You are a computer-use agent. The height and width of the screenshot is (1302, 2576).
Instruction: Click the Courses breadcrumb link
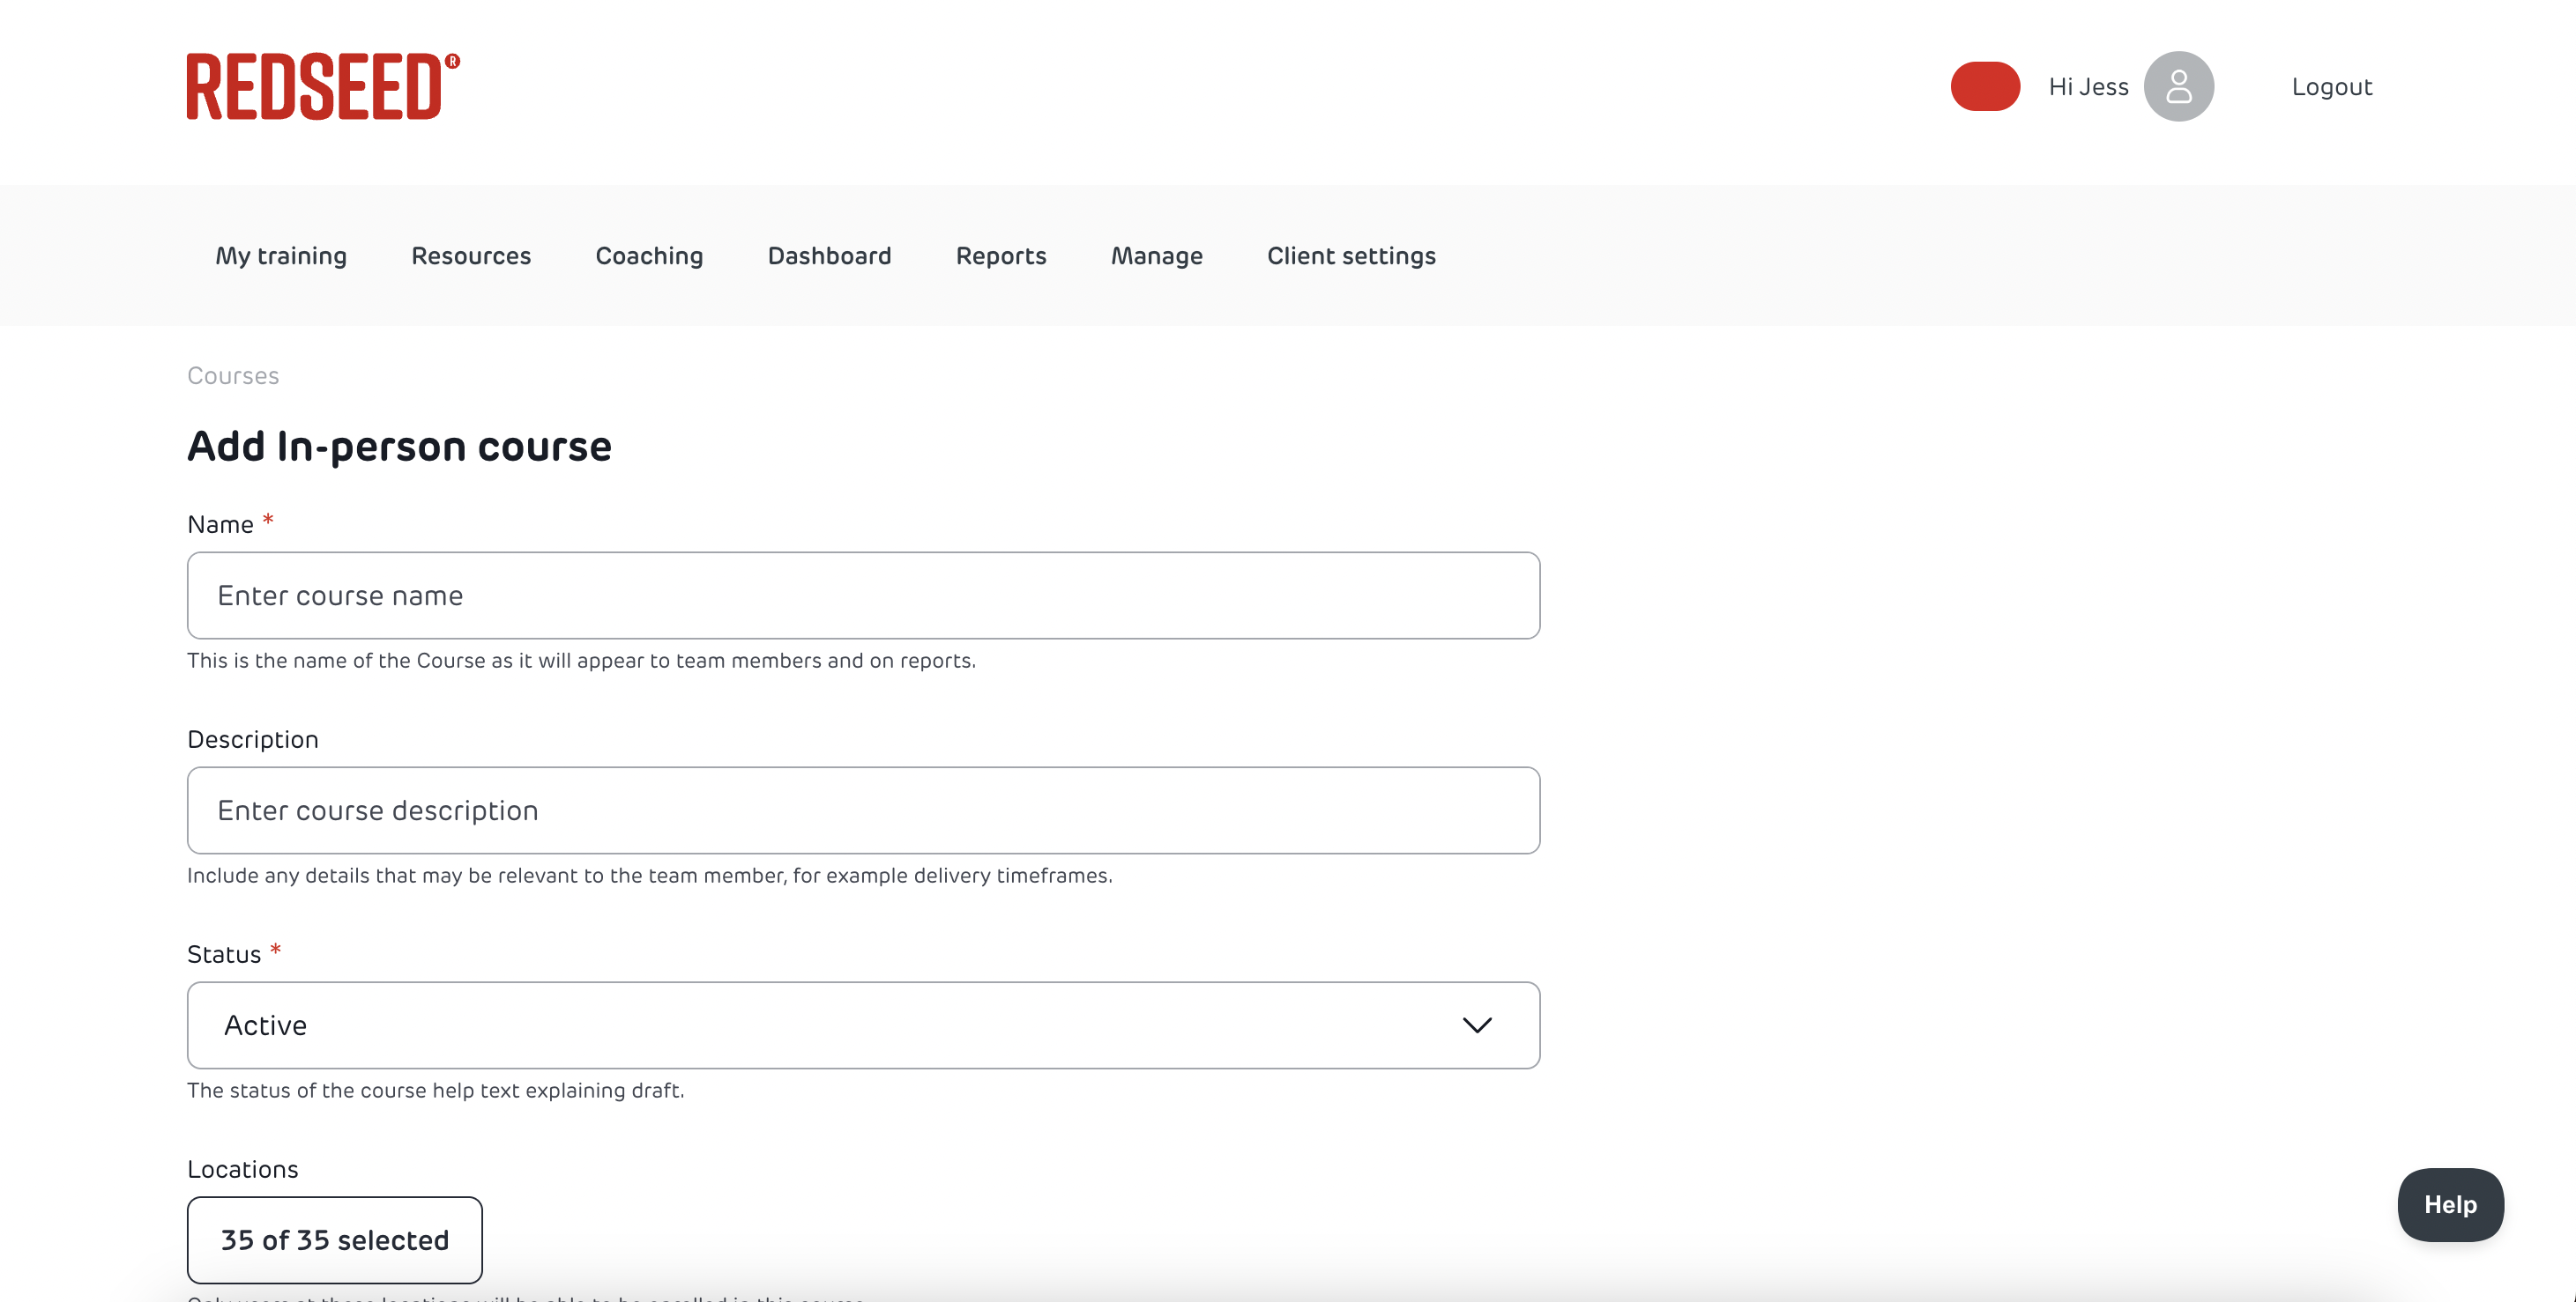pos(233,375)
